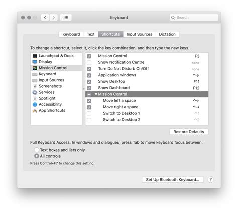Select Screenshots in category list

pyautogui.click(x=56, y=86)
